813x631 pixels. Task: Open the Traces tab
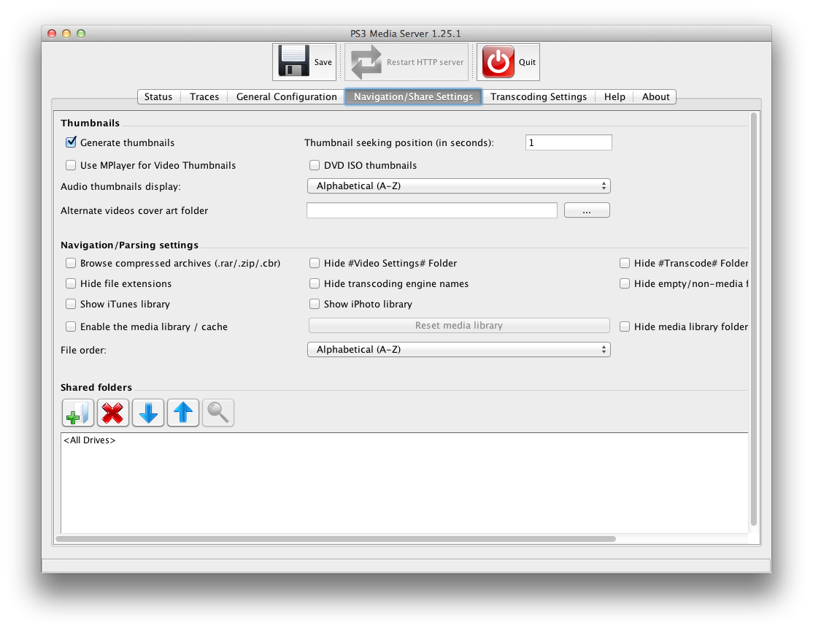204,96
